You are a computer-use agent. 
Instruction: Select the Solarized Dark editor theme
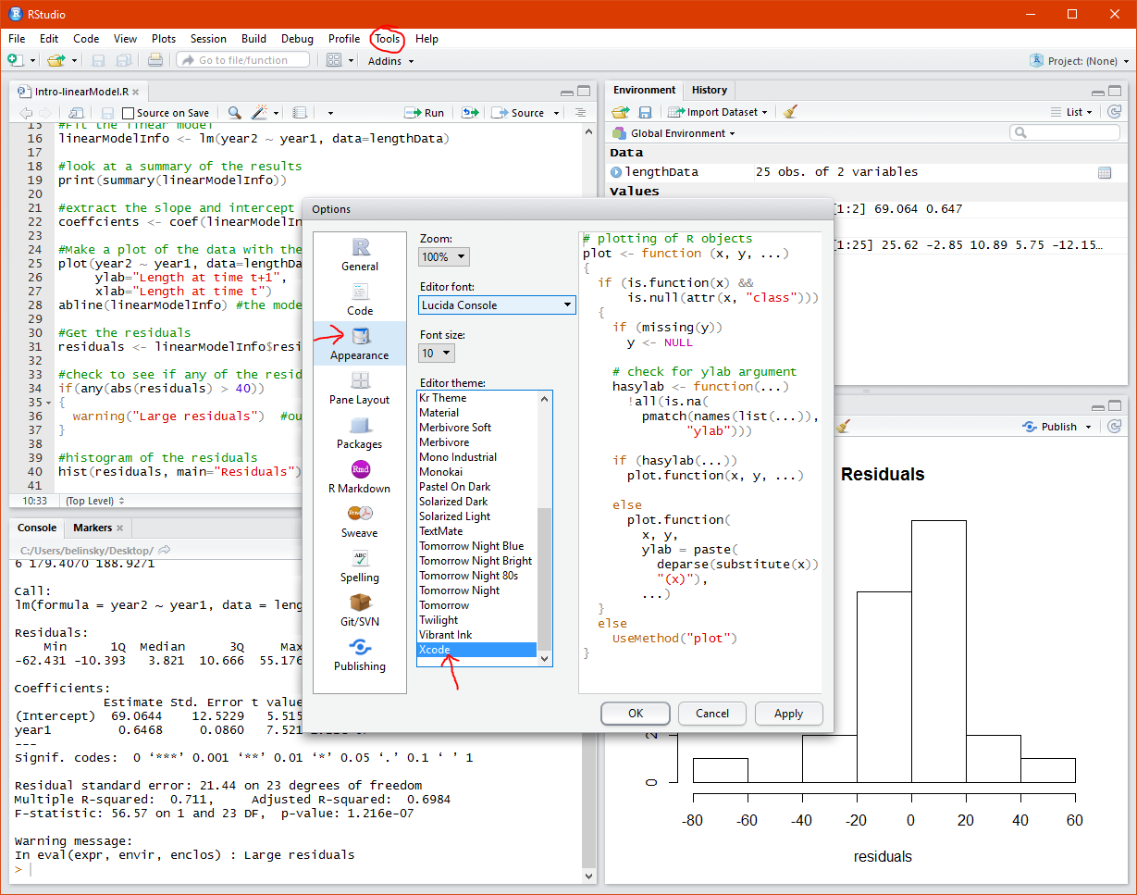453,502
